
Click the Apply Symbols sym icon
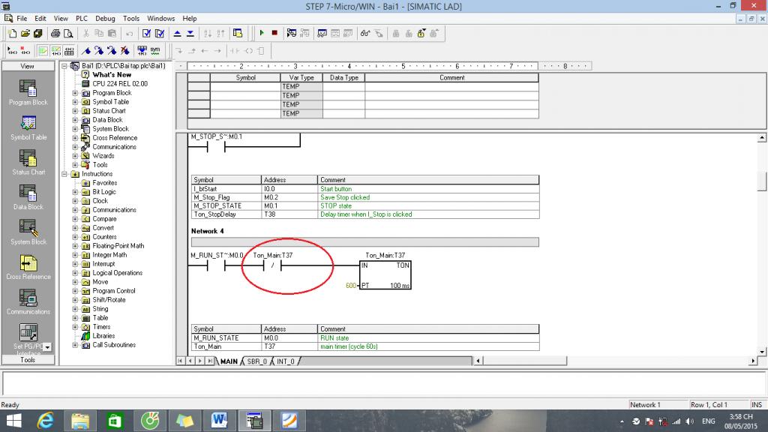[x=155, y=50]
